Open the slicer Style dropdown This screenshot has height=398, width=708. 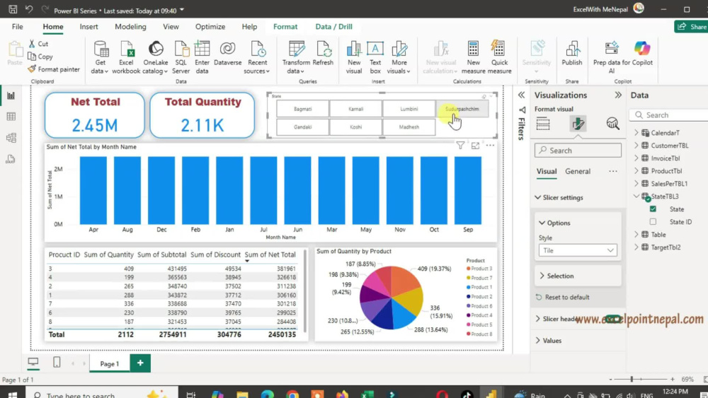coord(578,250)
